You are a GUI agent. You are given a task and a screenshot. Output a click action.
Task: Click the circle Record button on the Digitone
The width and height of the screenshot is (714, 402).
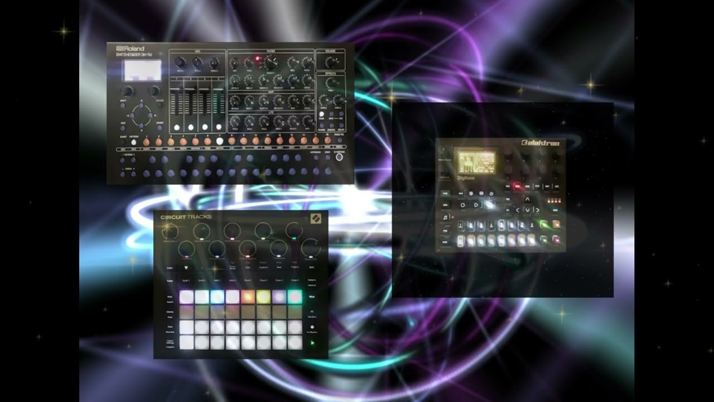(x=463, y=205)
